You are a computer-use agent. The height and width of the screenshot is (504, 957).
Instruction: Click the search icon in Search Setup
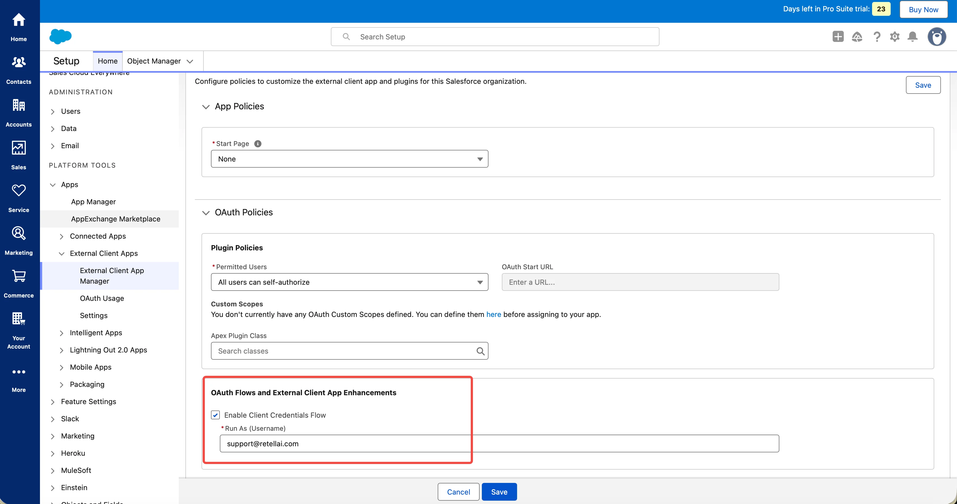pyautogui.click(x=346, y=36)
